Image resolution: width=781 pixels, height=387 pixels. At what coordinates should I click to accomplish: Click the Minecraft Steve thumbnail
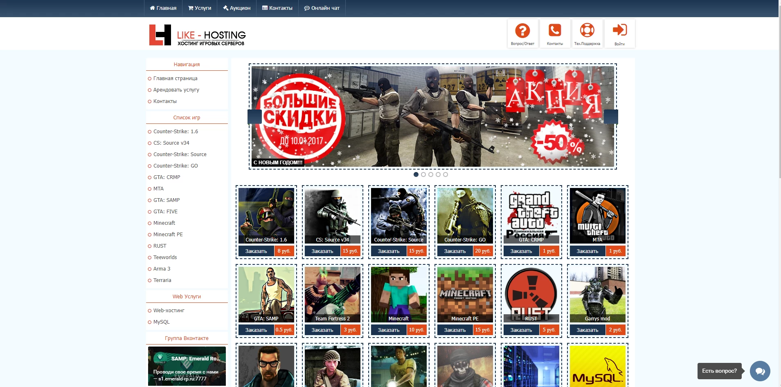coord(399,295)
